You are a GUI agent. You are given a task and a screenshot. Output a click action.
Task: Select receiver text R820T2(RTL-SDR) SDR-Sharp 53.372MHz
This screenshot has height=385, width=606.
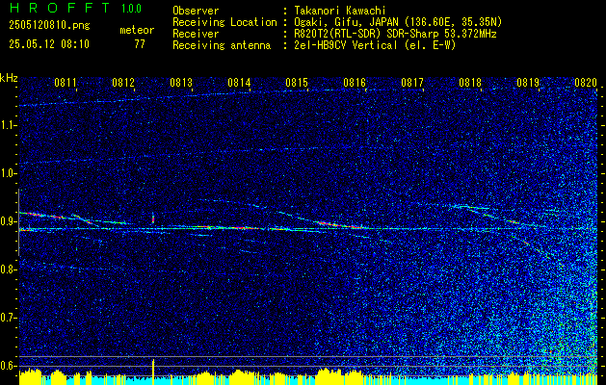pyautogui.click(x=395, y=34)
